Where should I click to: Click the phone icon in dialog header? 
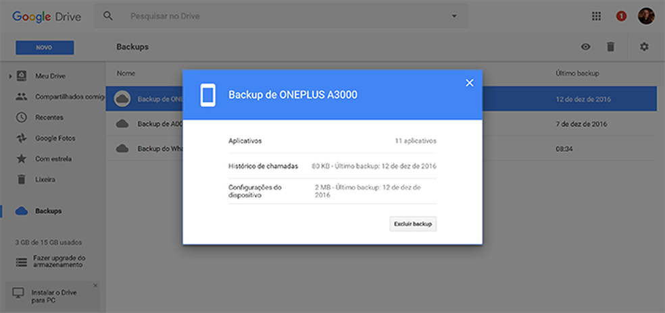208,95
